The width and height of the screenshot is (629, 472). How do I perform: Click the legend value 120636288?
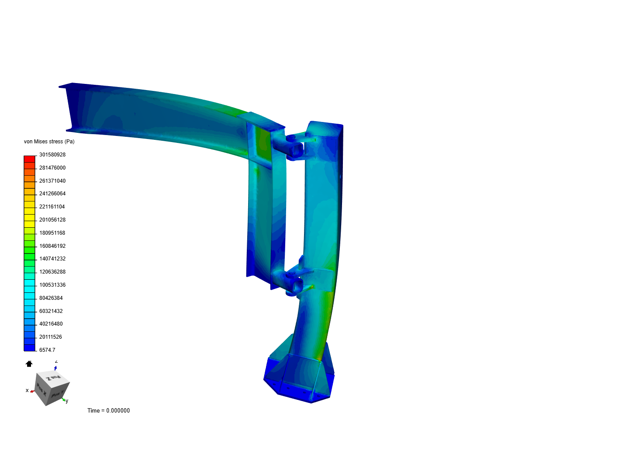pyautogui.click(x=52, y=272)
